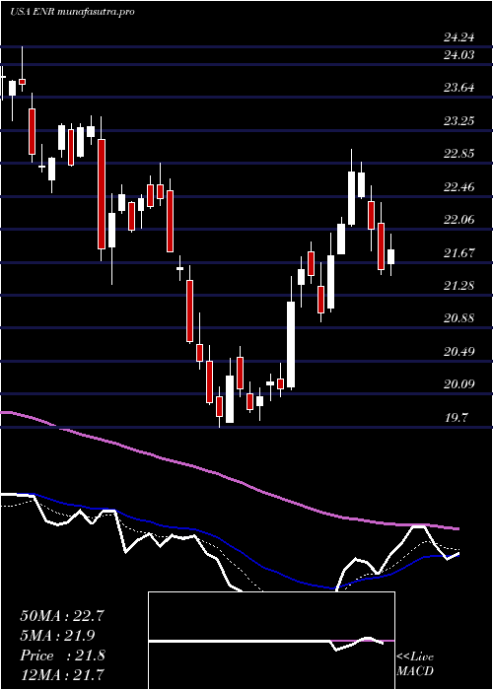Select the 22.46 price axis label
The width and height of the screenshot is (493, 690).
coord(458,187)
